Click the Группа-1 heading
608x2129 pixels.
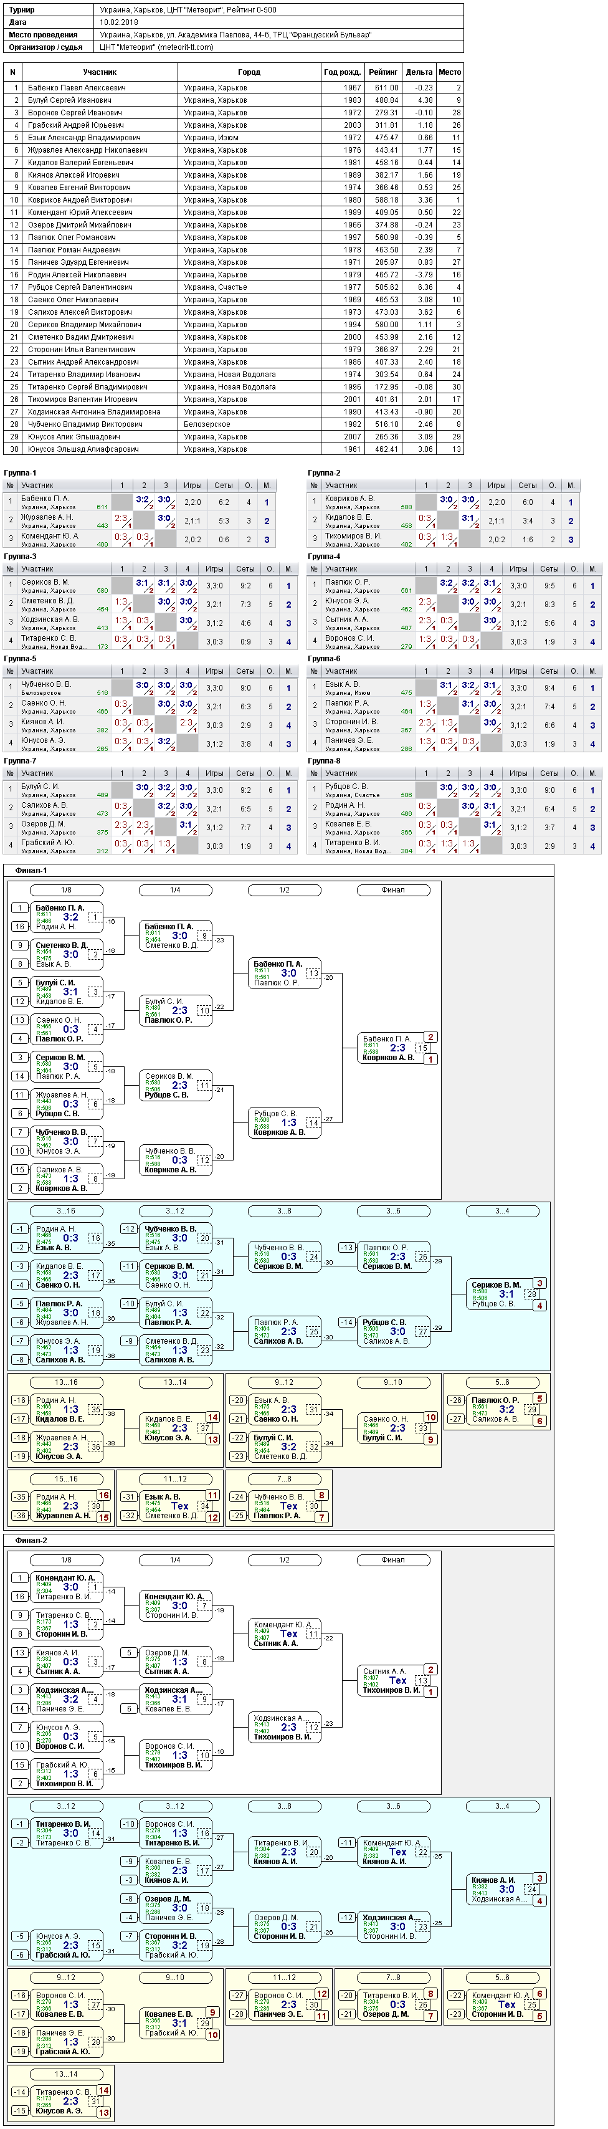click(21, 473)
